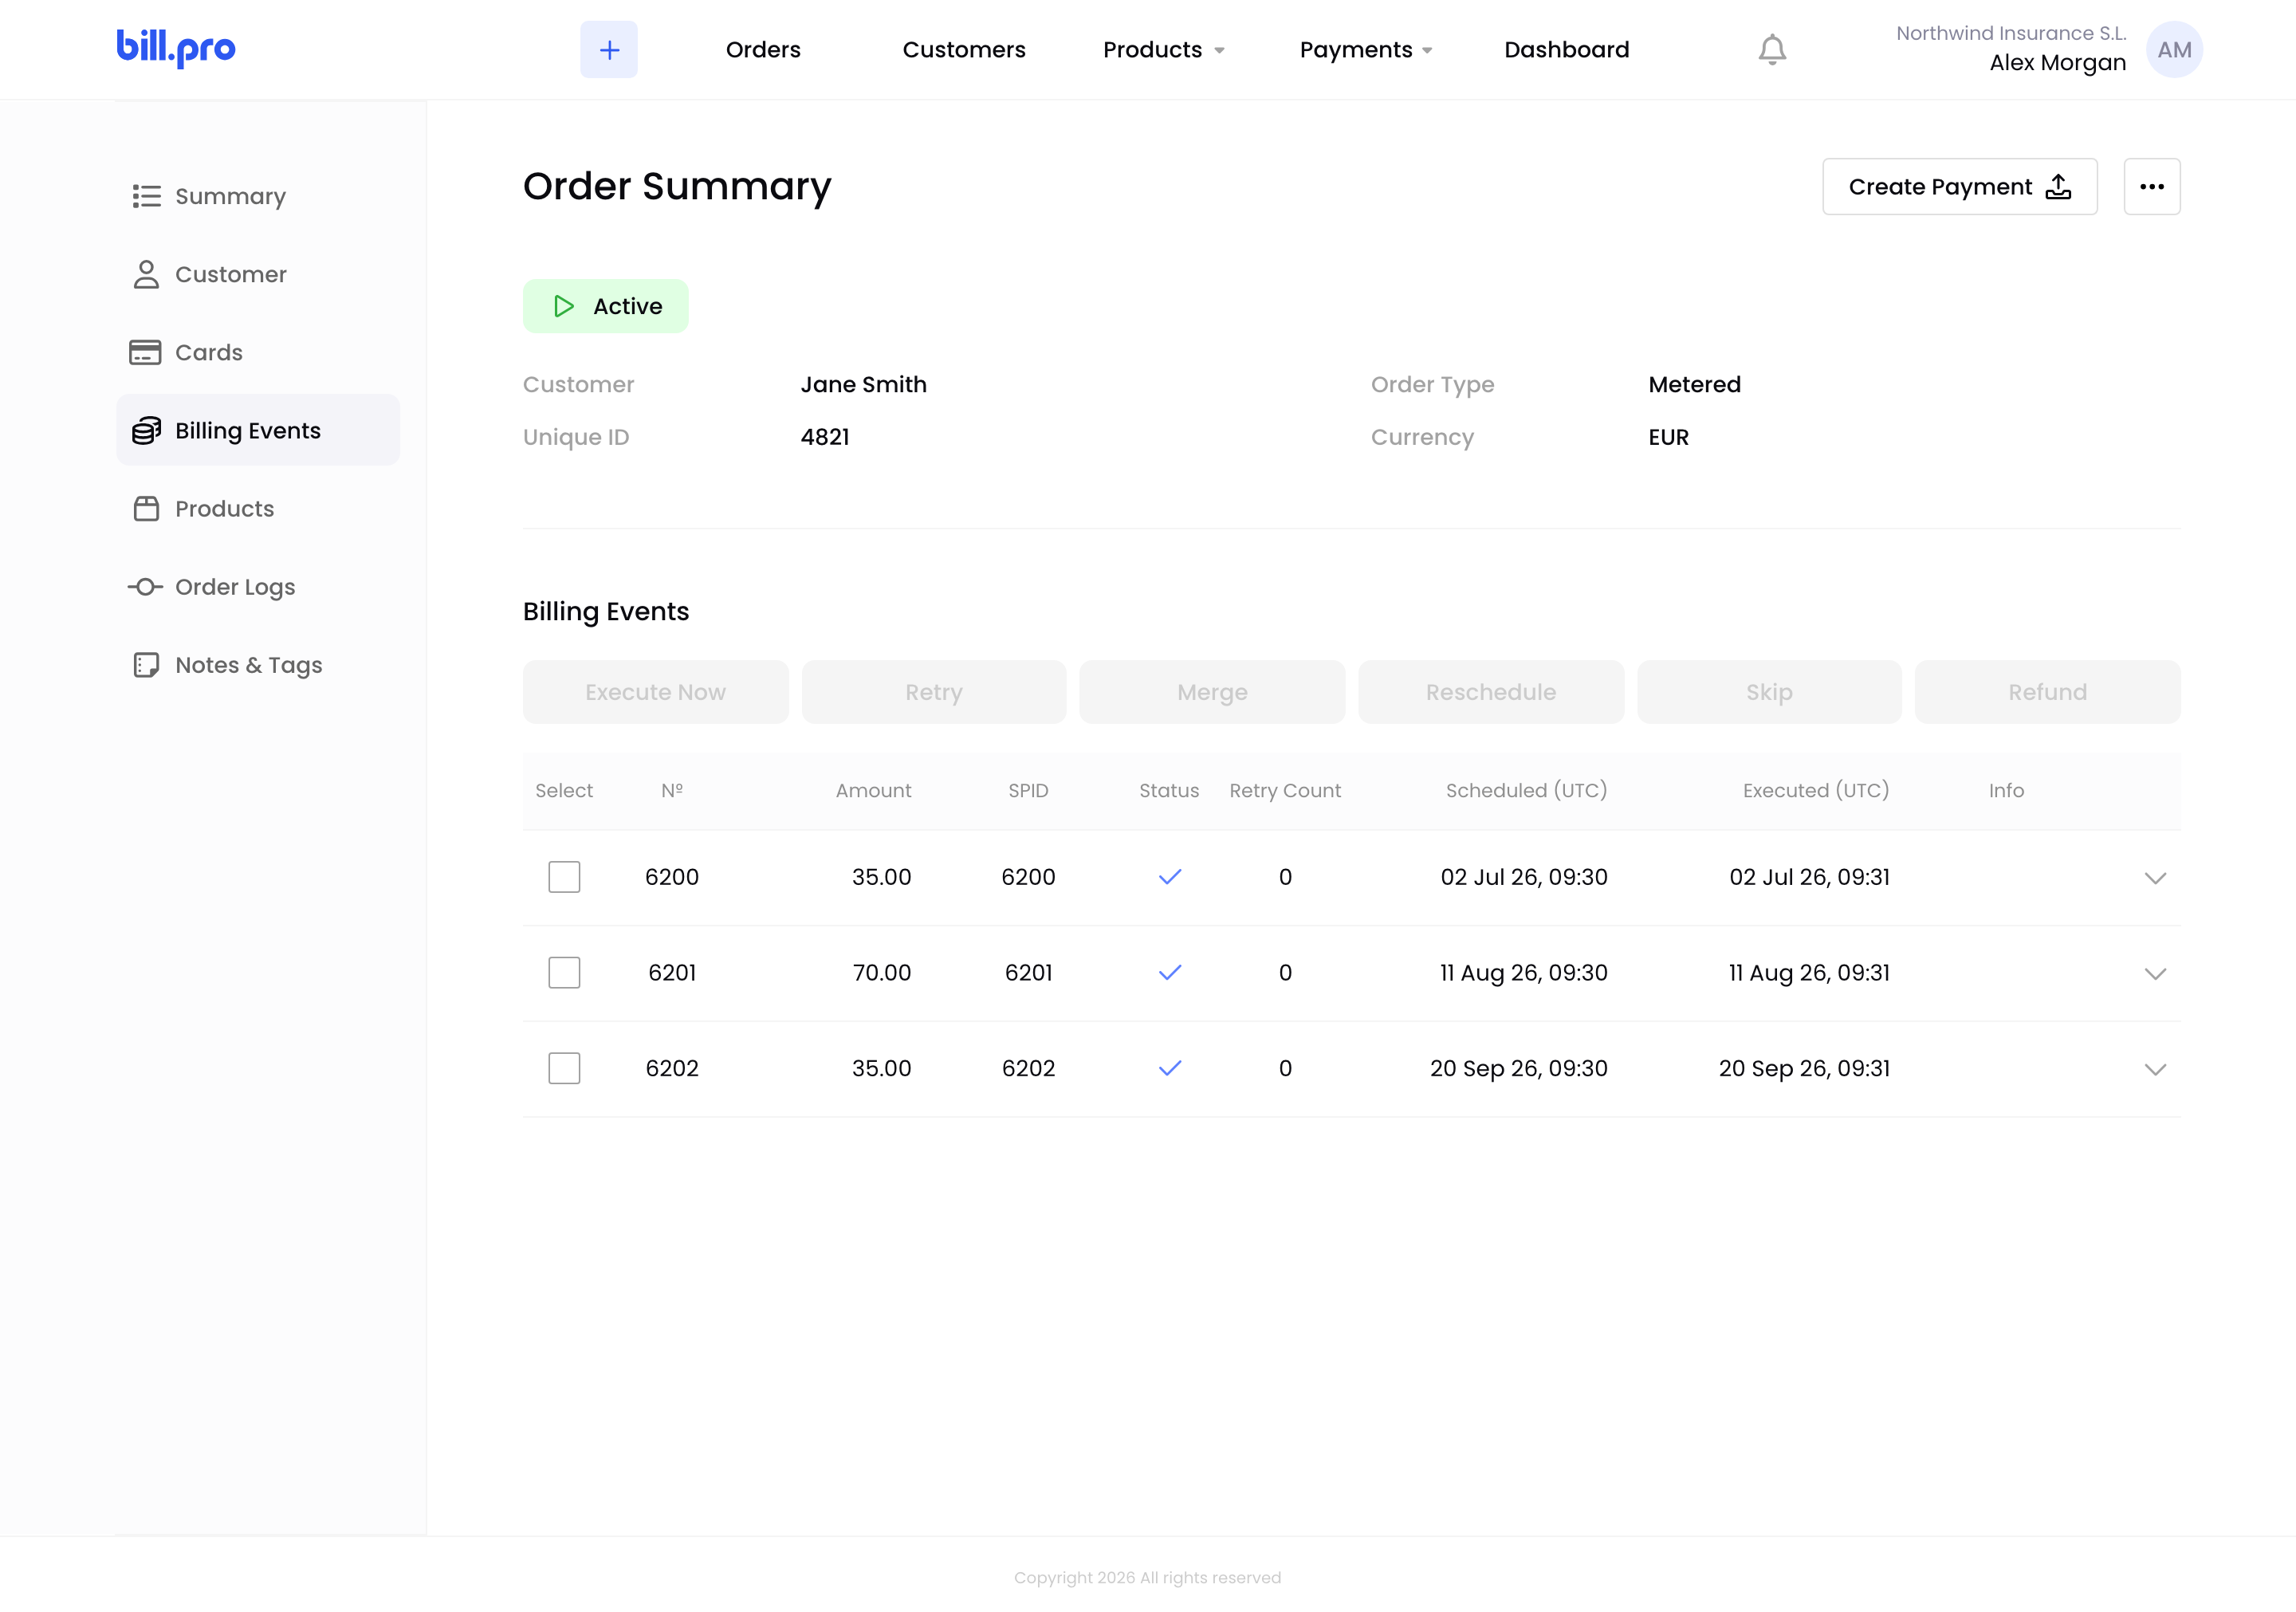Click the Merge button

coord(1212,692)
